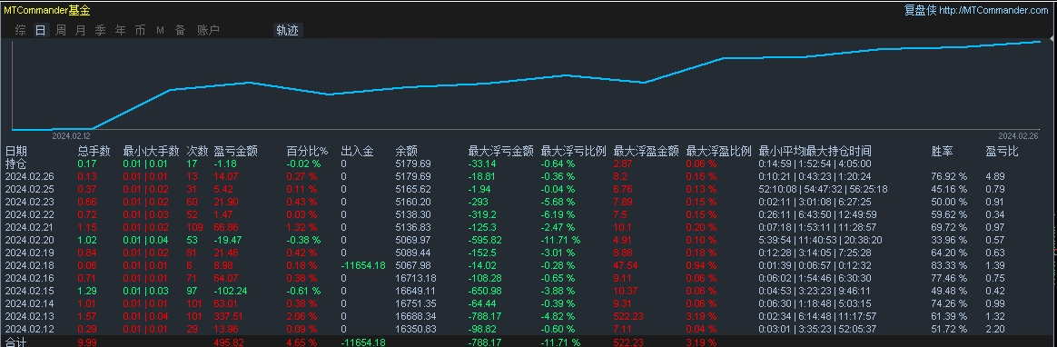The width and height of the screenshot is (1057, 347).
Task: Click the 5069.97 balance value
Action: pos(412,240)
